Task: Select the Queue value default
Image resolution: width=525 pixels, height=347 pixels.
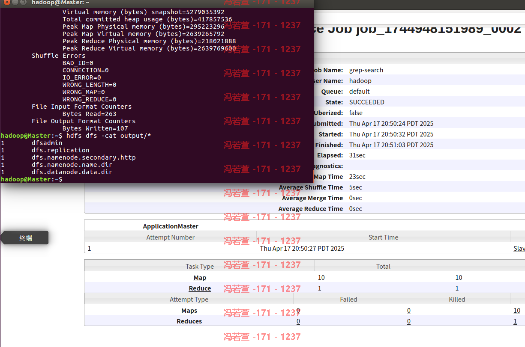Action: [x=360, y=92]
